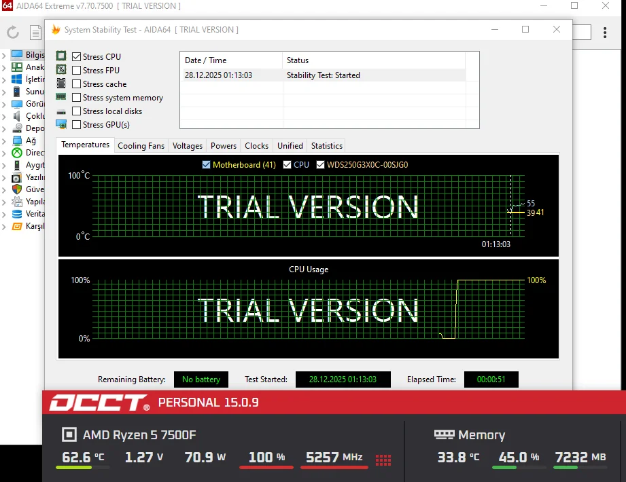Open the Powers tab
The width and height of the screenshot is (626, 482).
click(x=224, y=145)
